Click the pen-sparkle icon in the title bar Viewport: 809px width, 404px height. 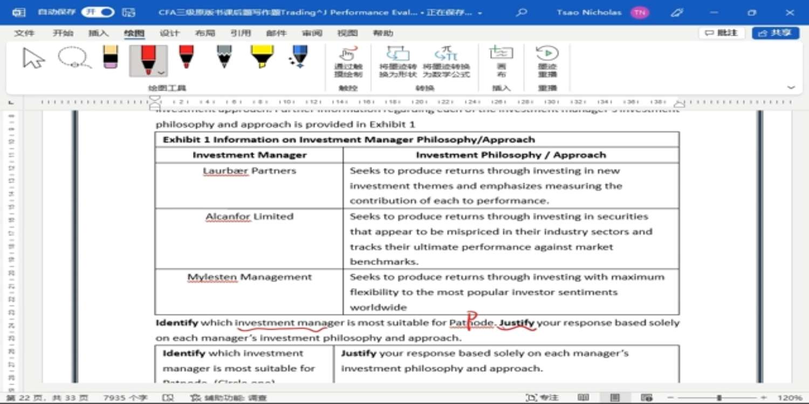click(x=676, y=12)
